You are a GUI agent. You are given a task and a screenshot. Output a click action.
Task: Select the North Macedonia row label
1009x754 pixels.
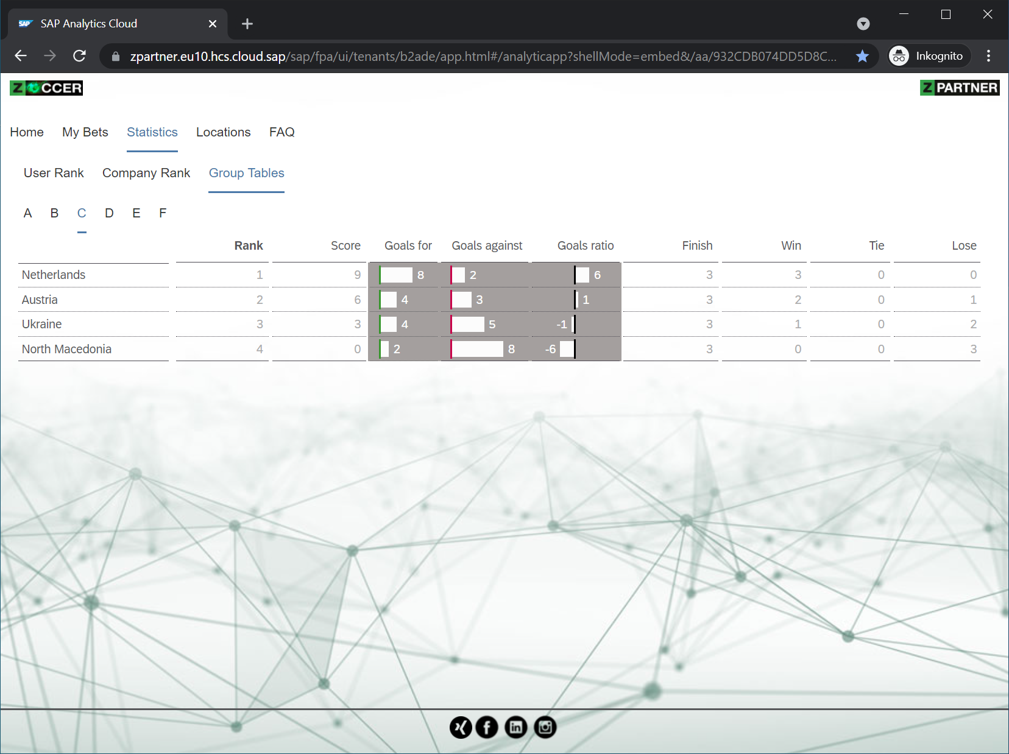66,349
